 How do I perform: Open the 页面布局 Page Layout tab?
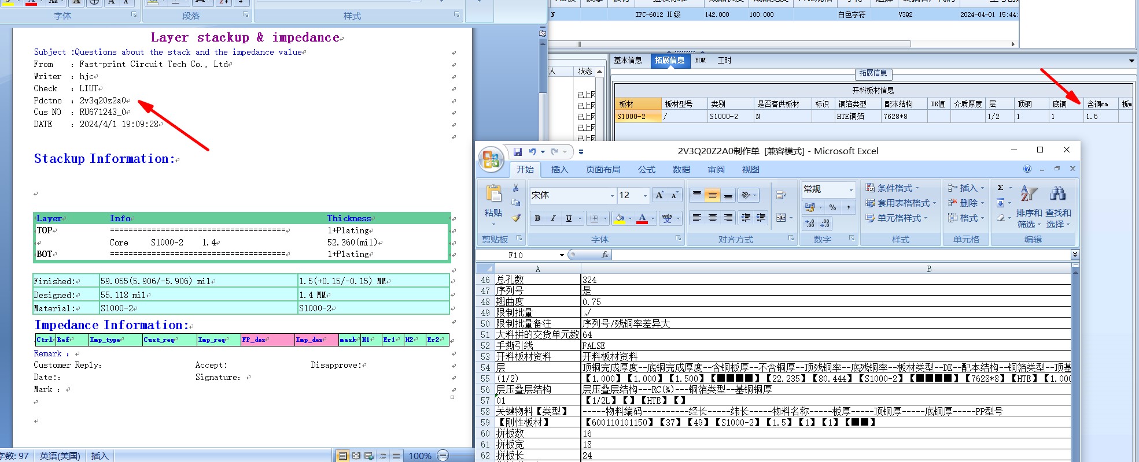(603, 169)
